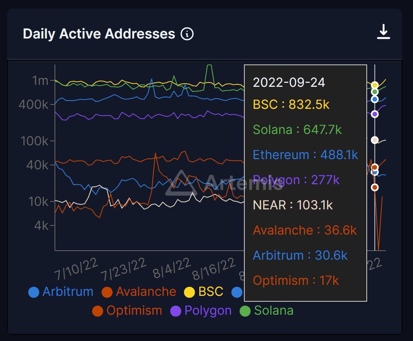
Task: Click the 'Optimism : 17k' tooltip line
Action: tap(296, 280)
